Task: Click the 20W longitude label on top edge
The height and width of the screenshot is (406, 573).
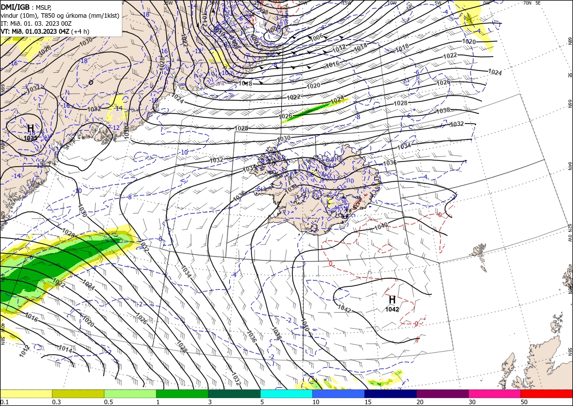Action: 302,3
